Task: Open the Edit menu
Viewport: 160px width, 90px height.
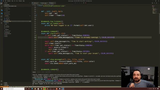Action: point(5,1)
